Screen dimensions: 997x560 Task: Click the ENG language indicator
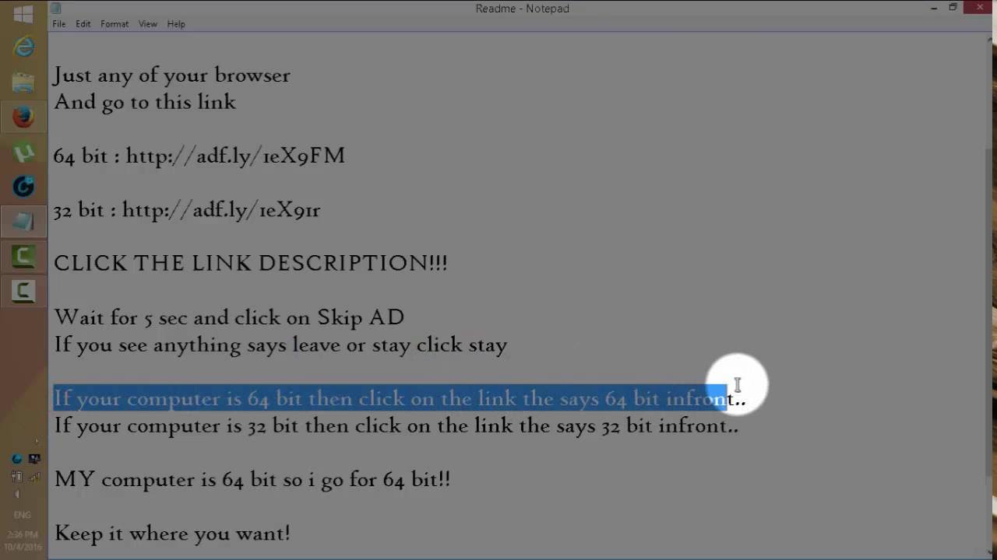tap(23, 515)
